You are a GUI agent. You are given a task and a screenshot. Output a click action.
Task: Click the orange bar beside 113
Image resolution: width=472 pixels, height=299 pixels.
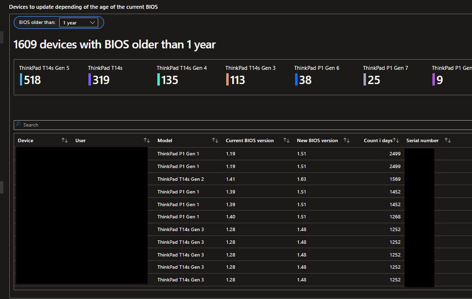click(227, 80)
